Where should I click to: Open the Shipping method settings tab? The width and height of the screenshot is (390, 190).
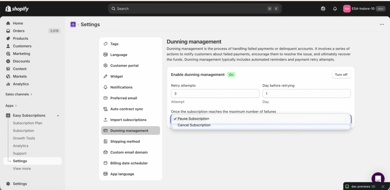(125, 142)
